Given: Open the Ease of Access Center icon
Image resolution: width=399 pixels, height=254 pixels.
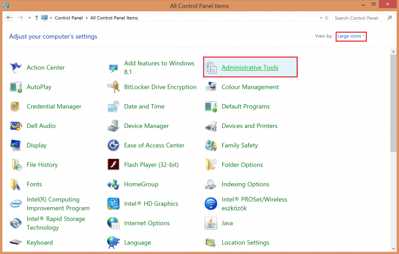Looking at the screenshot, I should click(113, 145).
